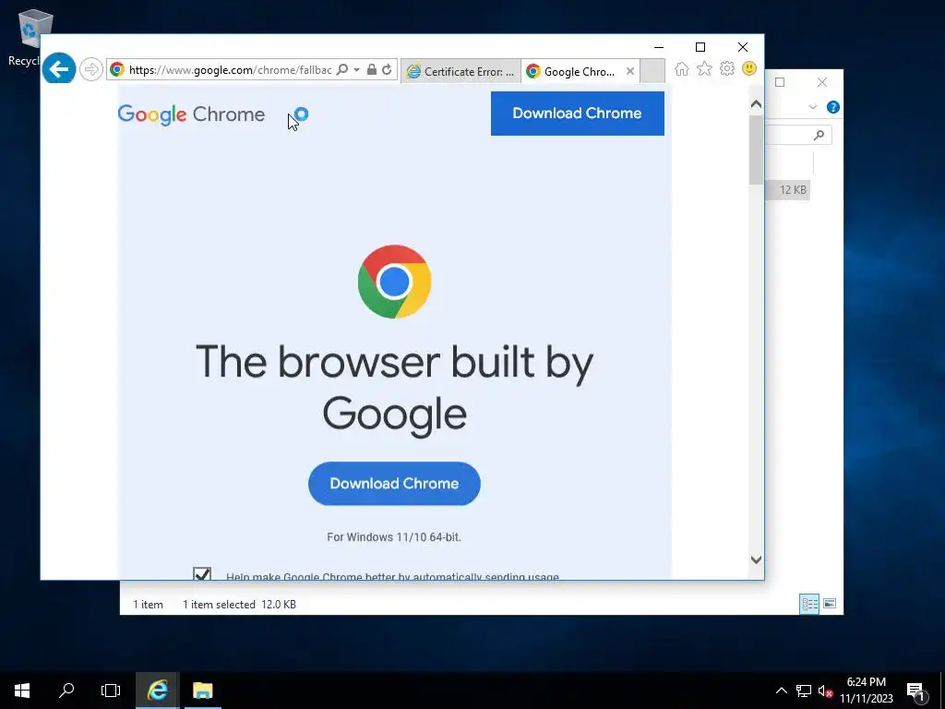
Task: Click the muted volume icon in tray
Action: tap(825, 691)
